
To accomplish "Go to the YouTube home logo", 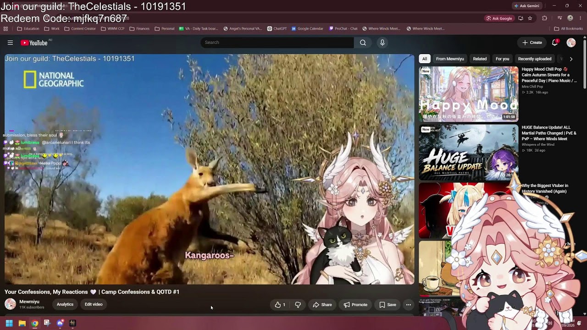I will (x=35, y=43).
